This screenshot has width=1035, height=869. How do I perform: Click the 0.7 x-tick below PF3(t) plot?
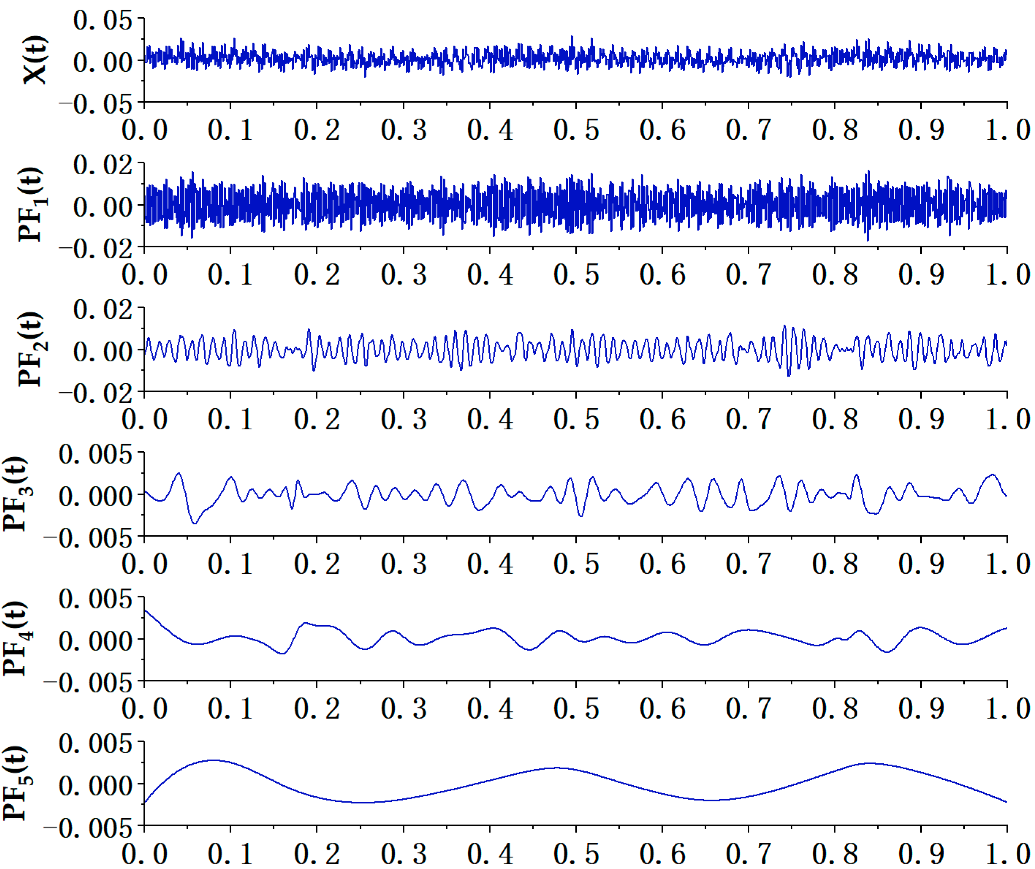click(748, 564)
